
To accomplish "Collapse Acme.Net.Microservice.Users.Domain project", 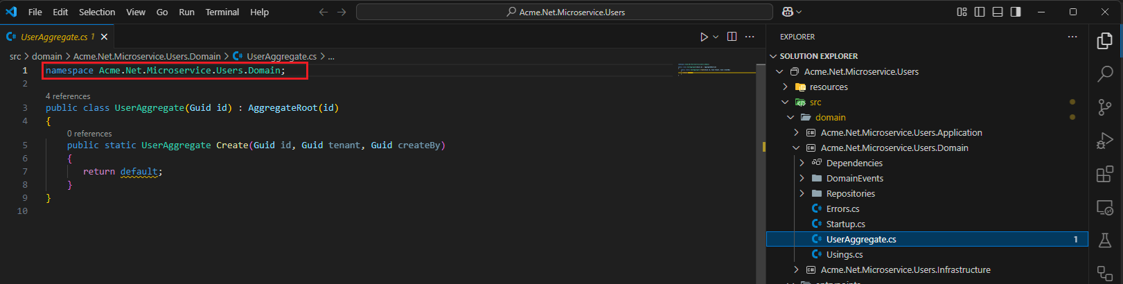I will coord(796,148).
